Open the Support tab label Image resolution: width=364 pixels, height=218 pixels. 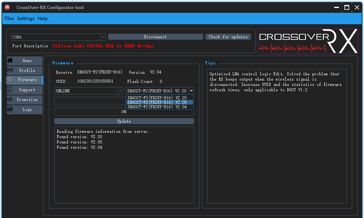pyautogui.click(x=27, y=90)
